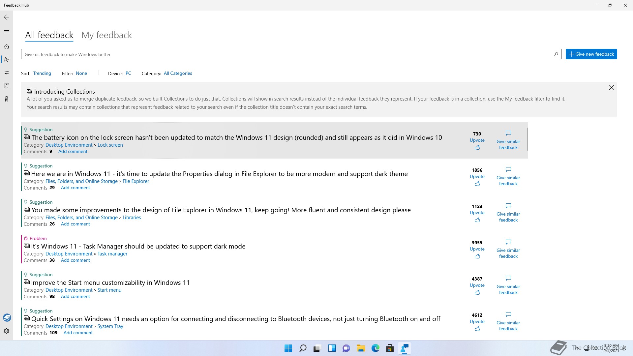Open the Quests sidebar icon
This screenshot has height=356, width=633.
pyautogui.click(x=7, y=86)
